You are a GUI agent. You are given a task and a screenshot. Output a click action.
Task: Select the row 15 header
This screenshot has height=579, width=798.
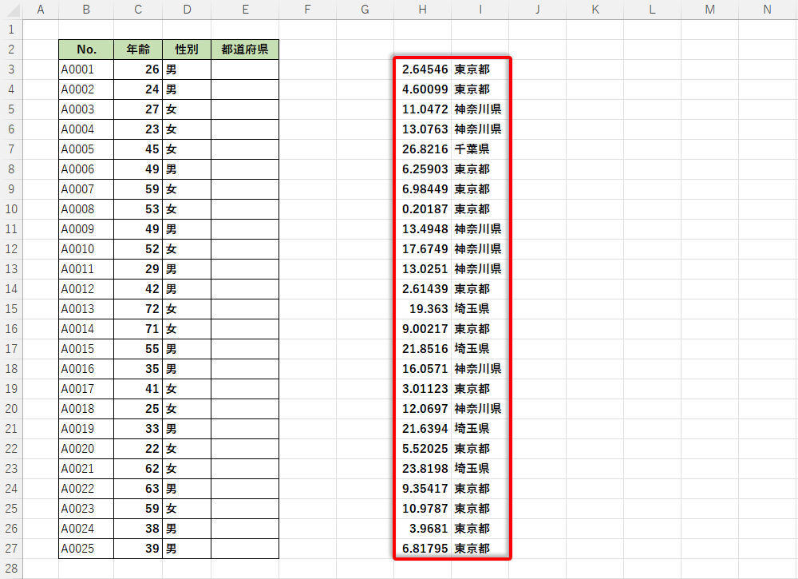tap(11, 308)
